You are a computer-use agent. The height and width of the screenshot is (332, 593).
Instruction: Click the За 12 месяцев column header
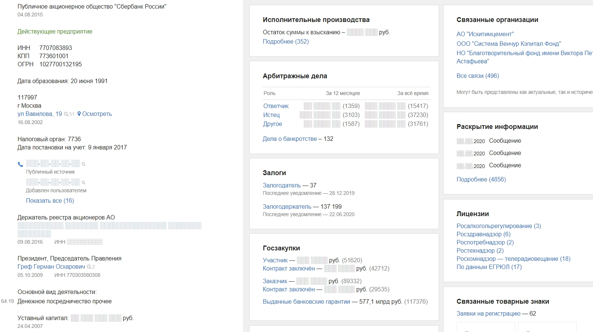(343, 93)
